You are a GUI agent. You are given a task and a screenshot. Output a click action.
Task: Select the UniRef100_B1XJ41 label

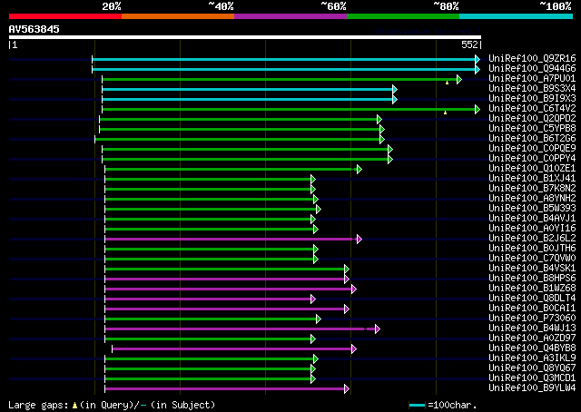click(532, 179)
